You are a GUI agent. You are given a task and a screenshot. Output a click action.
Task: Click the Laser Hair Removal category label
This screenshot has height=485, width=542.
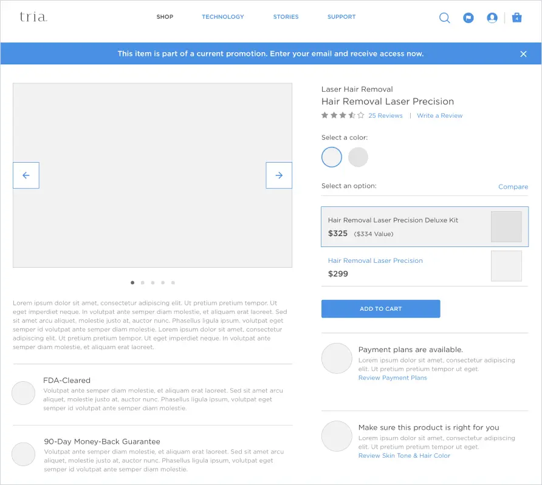357,89
